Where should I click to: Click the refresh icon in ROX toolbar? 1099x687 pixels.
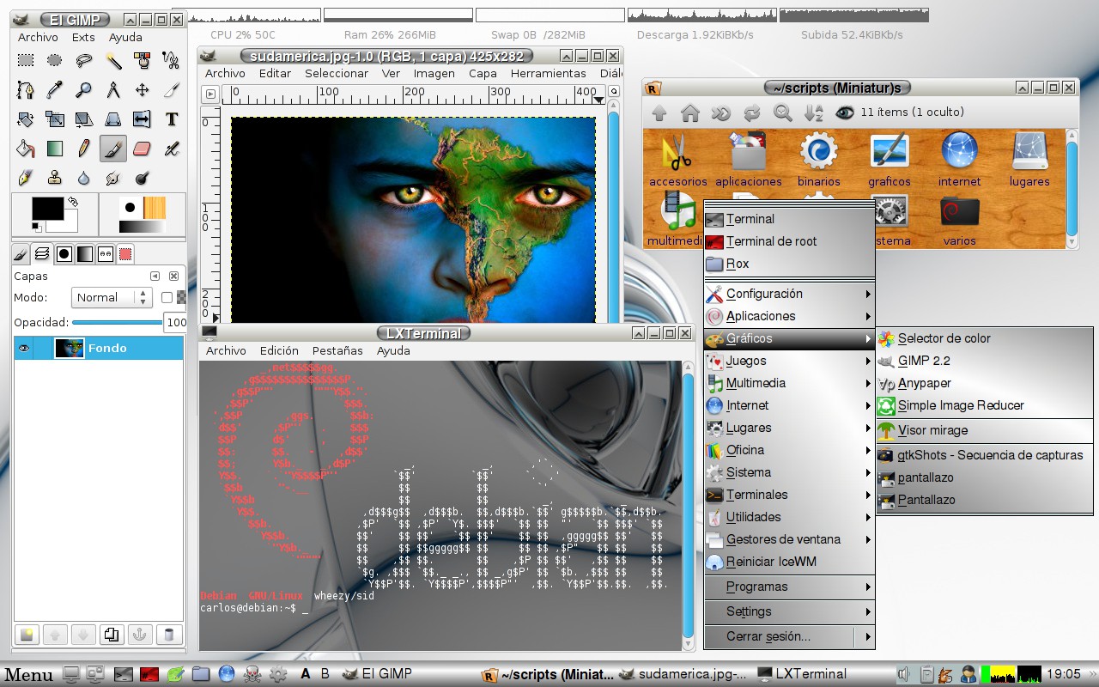[752, 112]
